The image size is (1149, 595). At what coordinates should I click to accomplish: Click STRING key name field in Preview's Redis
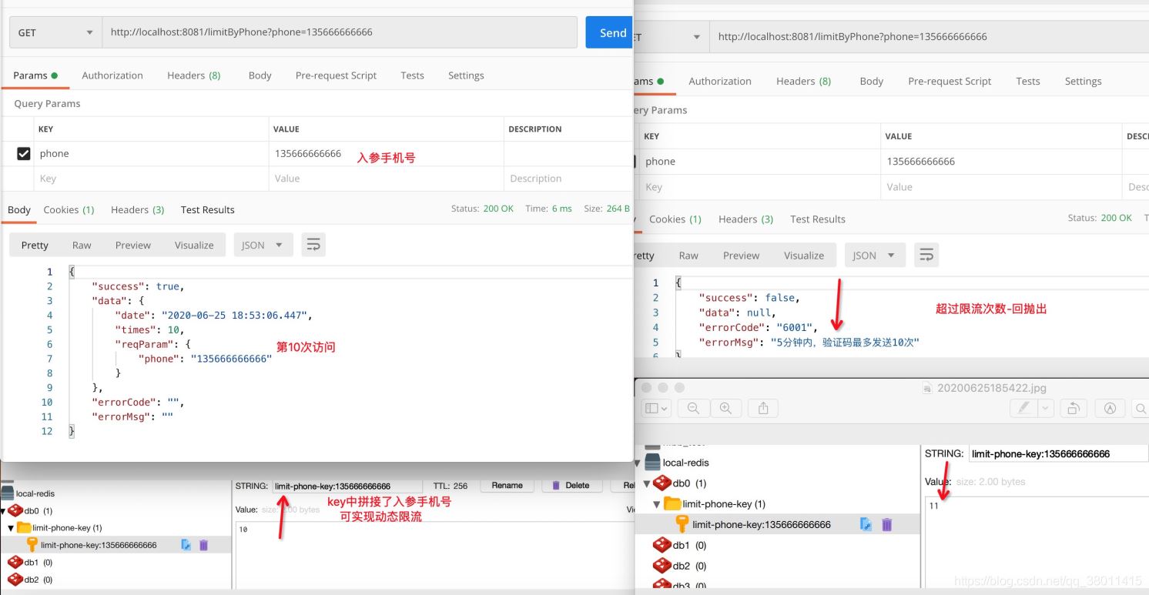pyautogui.click(x=1059, y=453)
